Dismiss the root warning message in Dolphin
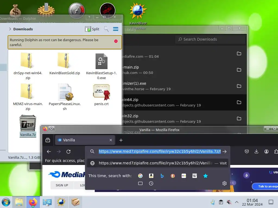 pyautogui.click(x=116, y=41)
